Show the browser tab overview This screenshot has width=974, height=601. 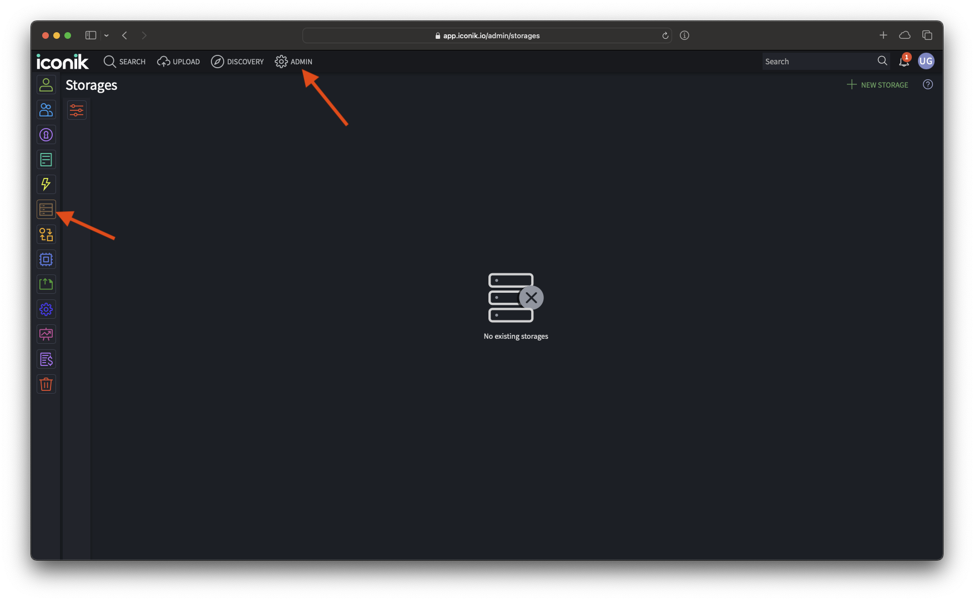[x=927, y=35]
